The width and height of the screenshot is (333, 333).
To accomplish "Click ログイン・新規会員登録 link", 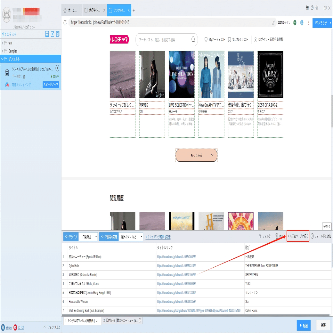I will (x=269, y=40).
